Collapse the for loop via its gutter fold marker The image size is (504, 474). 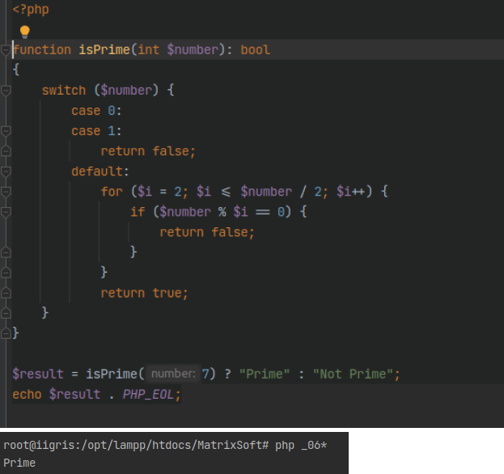6,192
